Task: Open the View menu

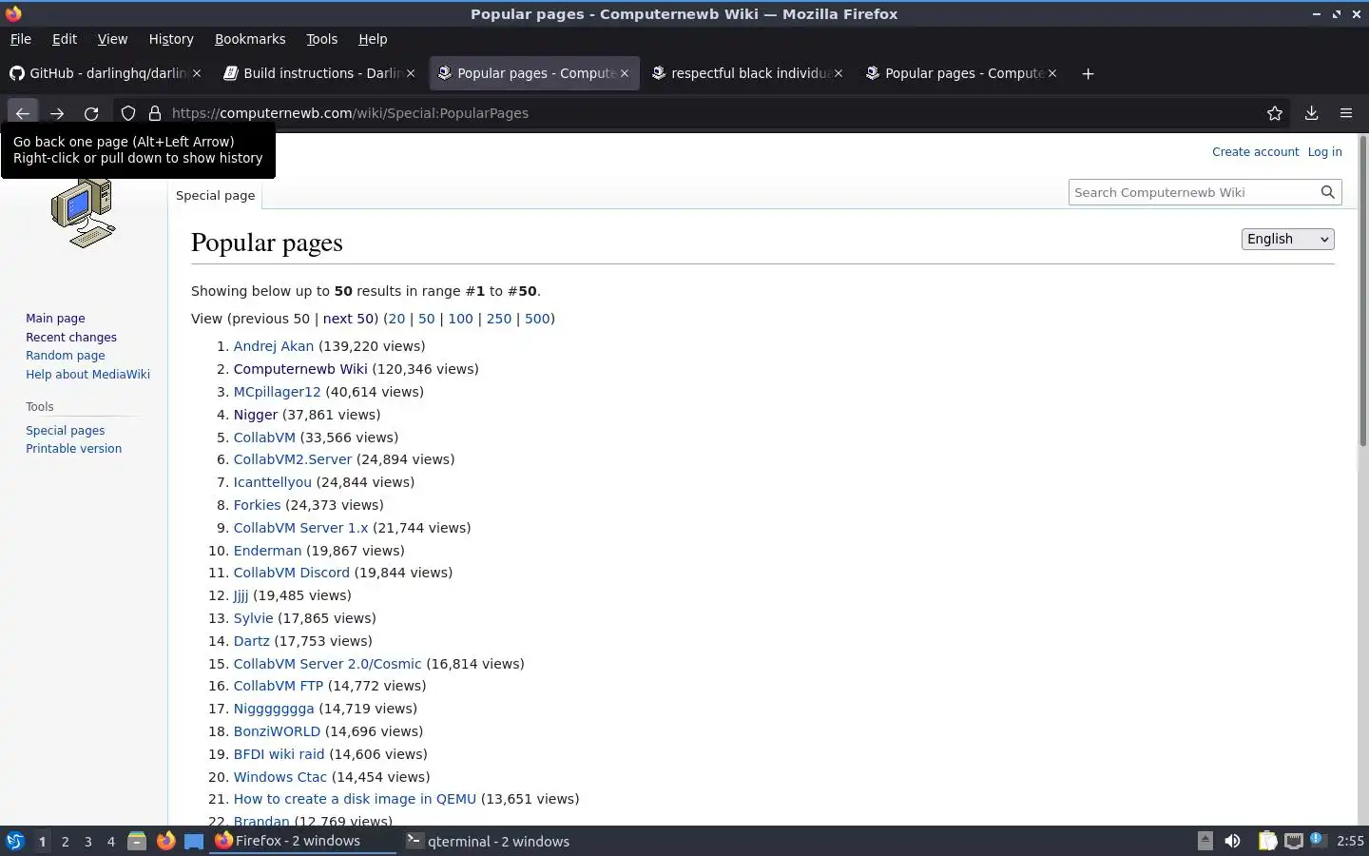Action: click(x=112, y=39)
